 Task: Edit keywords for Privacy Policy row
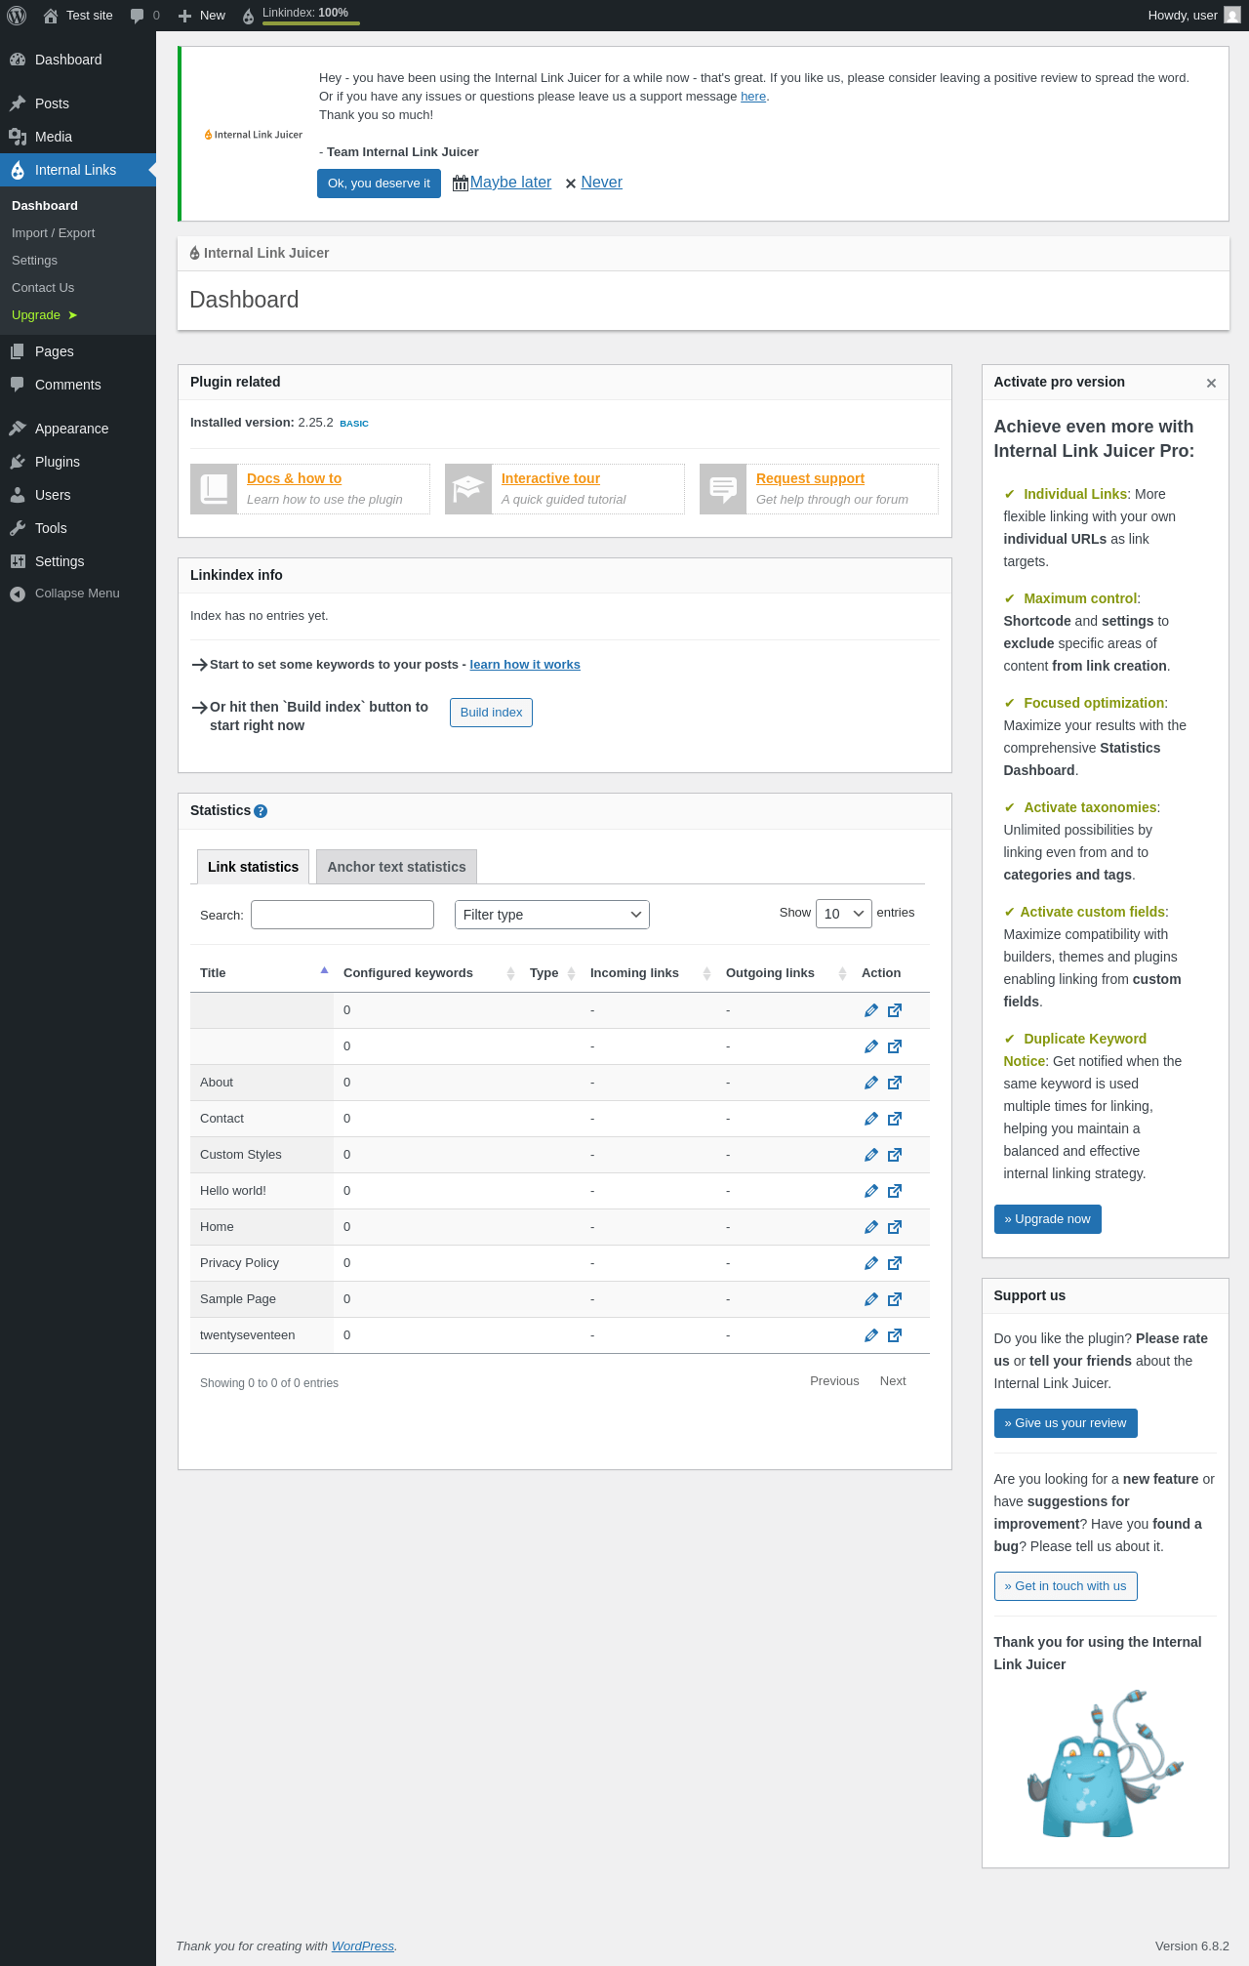[871, 1263]
